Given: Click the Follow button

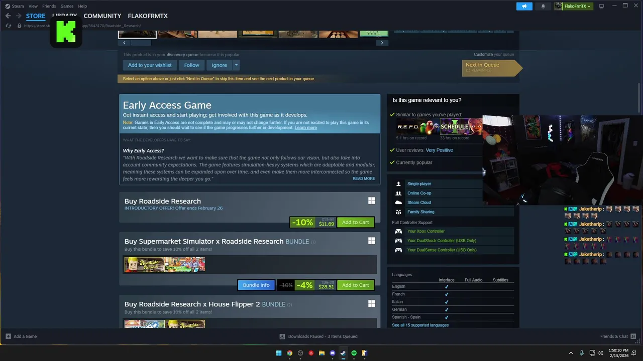Looking at the screenshot, I should tap(191, 65).
